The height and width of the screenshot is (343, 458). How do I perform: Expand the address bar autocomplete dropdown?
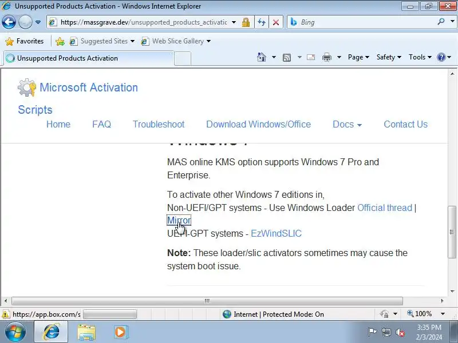point(234,22)
